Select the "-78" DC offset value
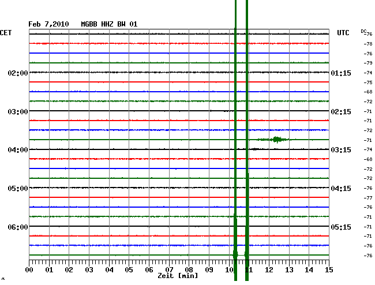The image size is (375, 285). pos(368,44)
